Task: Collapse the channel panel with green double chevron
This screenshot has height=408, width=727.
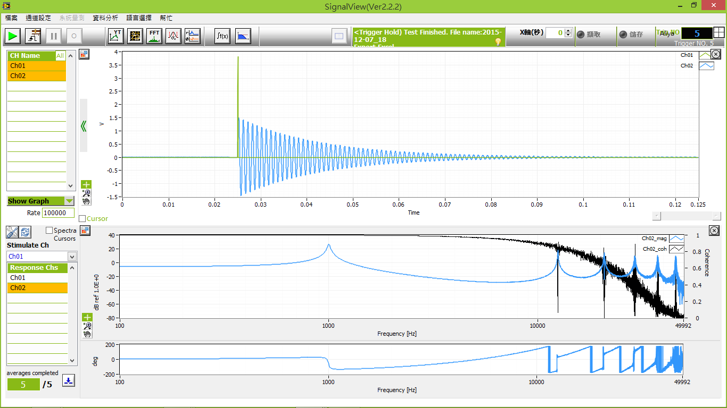Action: click(84, 126)
